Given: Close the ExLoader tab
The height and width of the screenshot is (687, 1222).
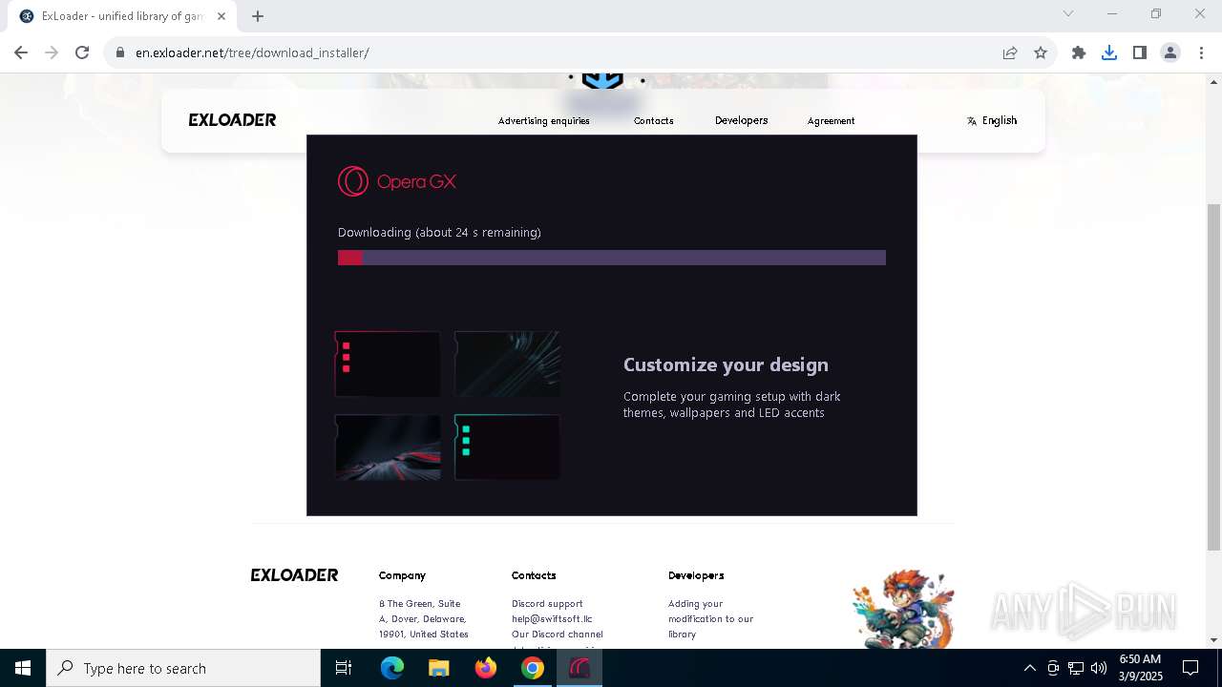Looking at the screenshot, I should coord(221,15).
